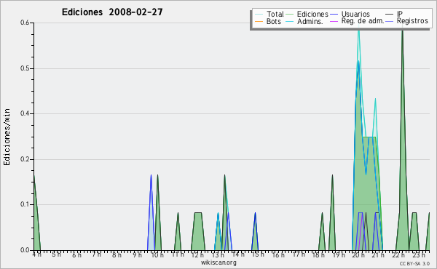Click the '13 h' x-axis label
The image size is (437, 269).
point(218,254)
